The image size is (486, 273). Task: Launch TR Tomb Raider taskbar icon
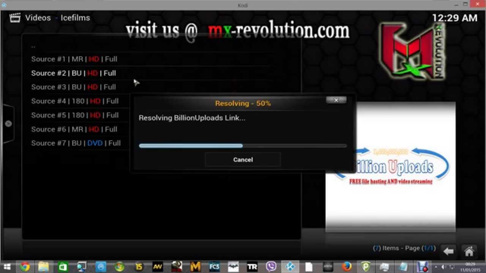pos(252,267)
